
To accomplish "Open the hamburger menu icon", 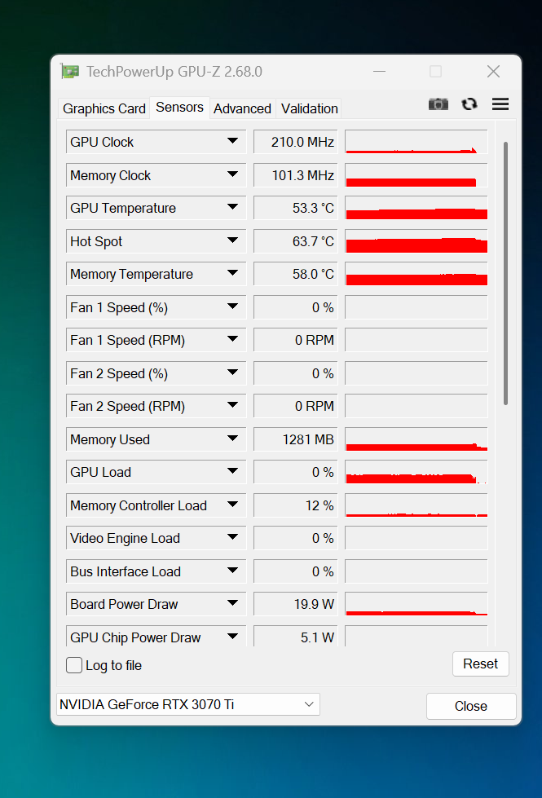I will click(500, 104).
